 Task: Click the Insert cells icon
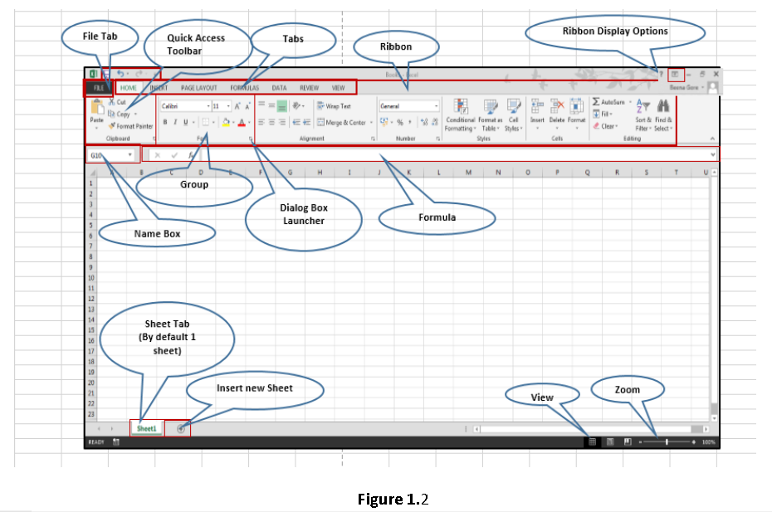pyautogui.click(x=537, y=106)
